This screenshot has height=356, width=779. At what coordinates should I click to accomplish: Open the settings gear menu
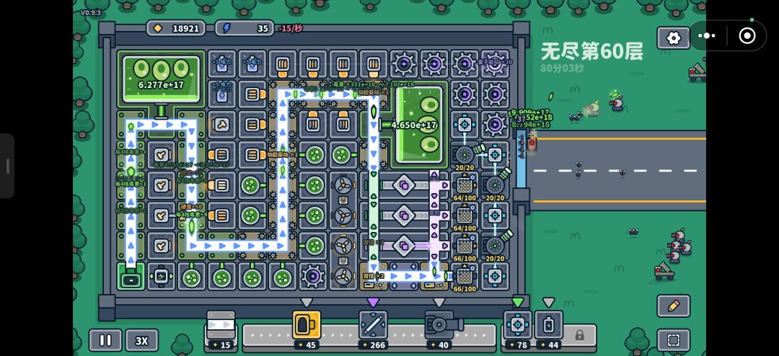(673, 37)
